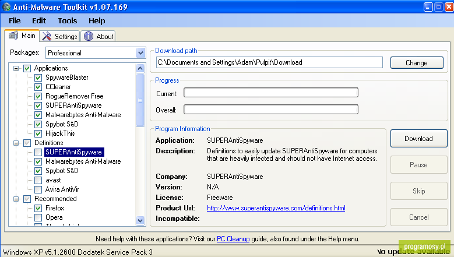Uncheck HijackThis checkbox

pos(38,133)
